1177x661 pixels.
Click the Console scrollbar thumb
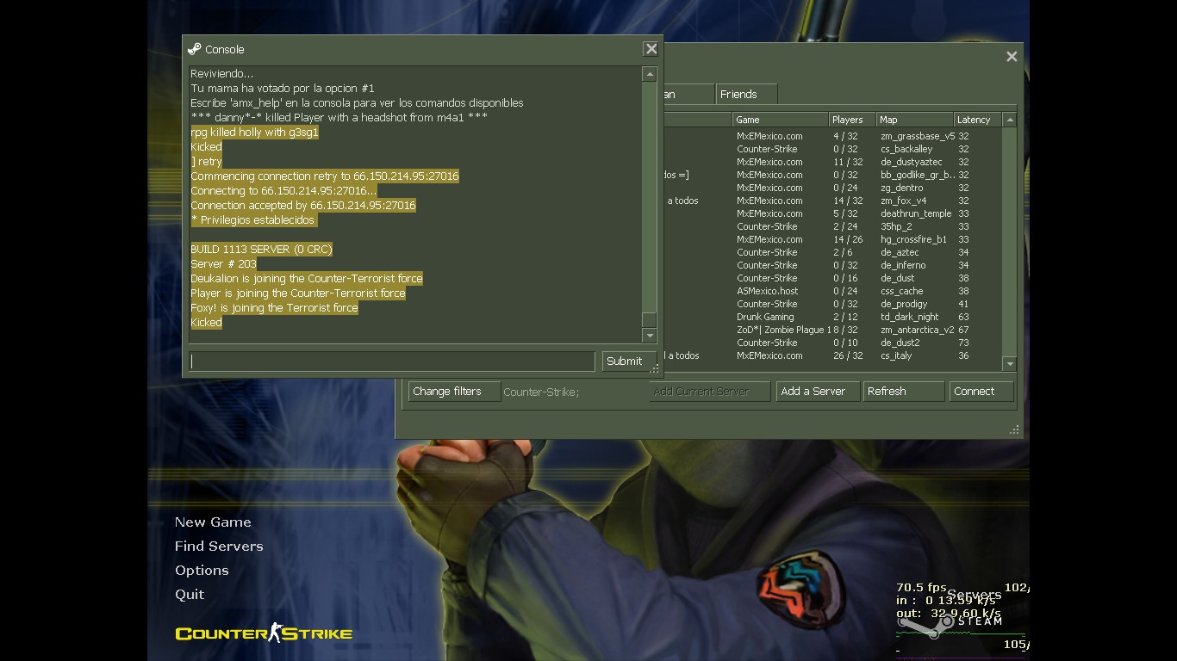[x=650, y=320]
